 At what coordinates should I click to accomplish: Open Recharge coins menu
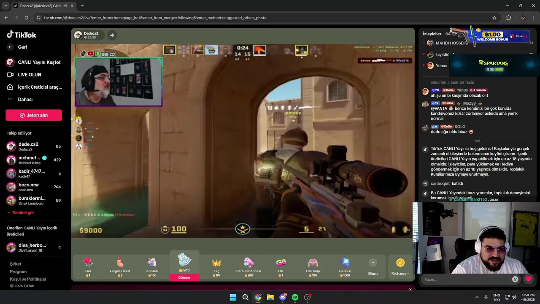coord(400,267)
